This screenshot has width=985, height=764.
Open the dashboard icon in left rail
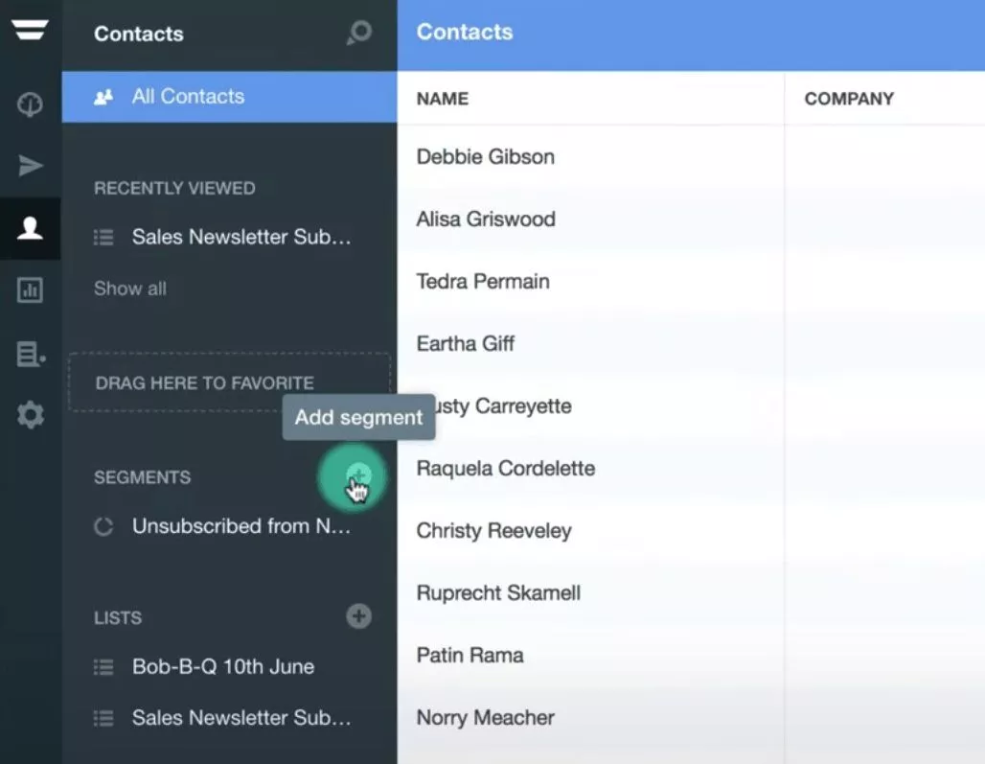(30, 104)
